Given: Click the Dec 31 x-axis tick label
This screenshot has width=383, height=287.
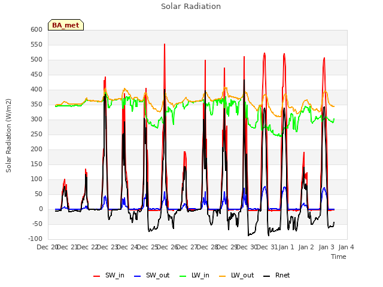Looking at the screenshot, I should tap(267, 247).
